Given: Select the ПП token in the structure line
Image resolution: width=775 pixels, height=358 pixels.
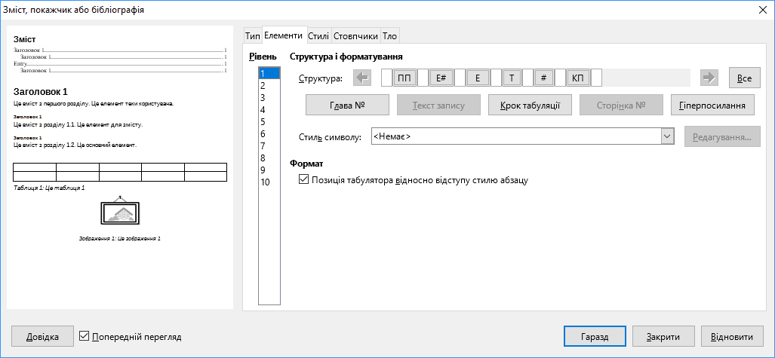Looking at the screenshot, I should point(405,78).
